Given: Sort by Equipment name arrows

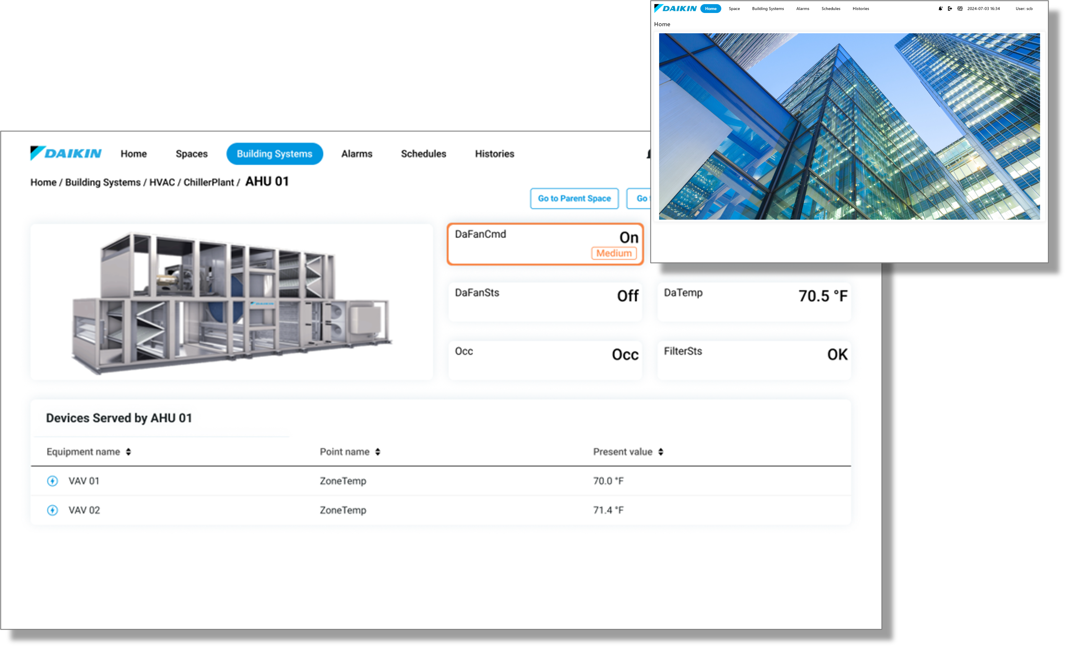Looking at the screenshot, I should [128, 452].
